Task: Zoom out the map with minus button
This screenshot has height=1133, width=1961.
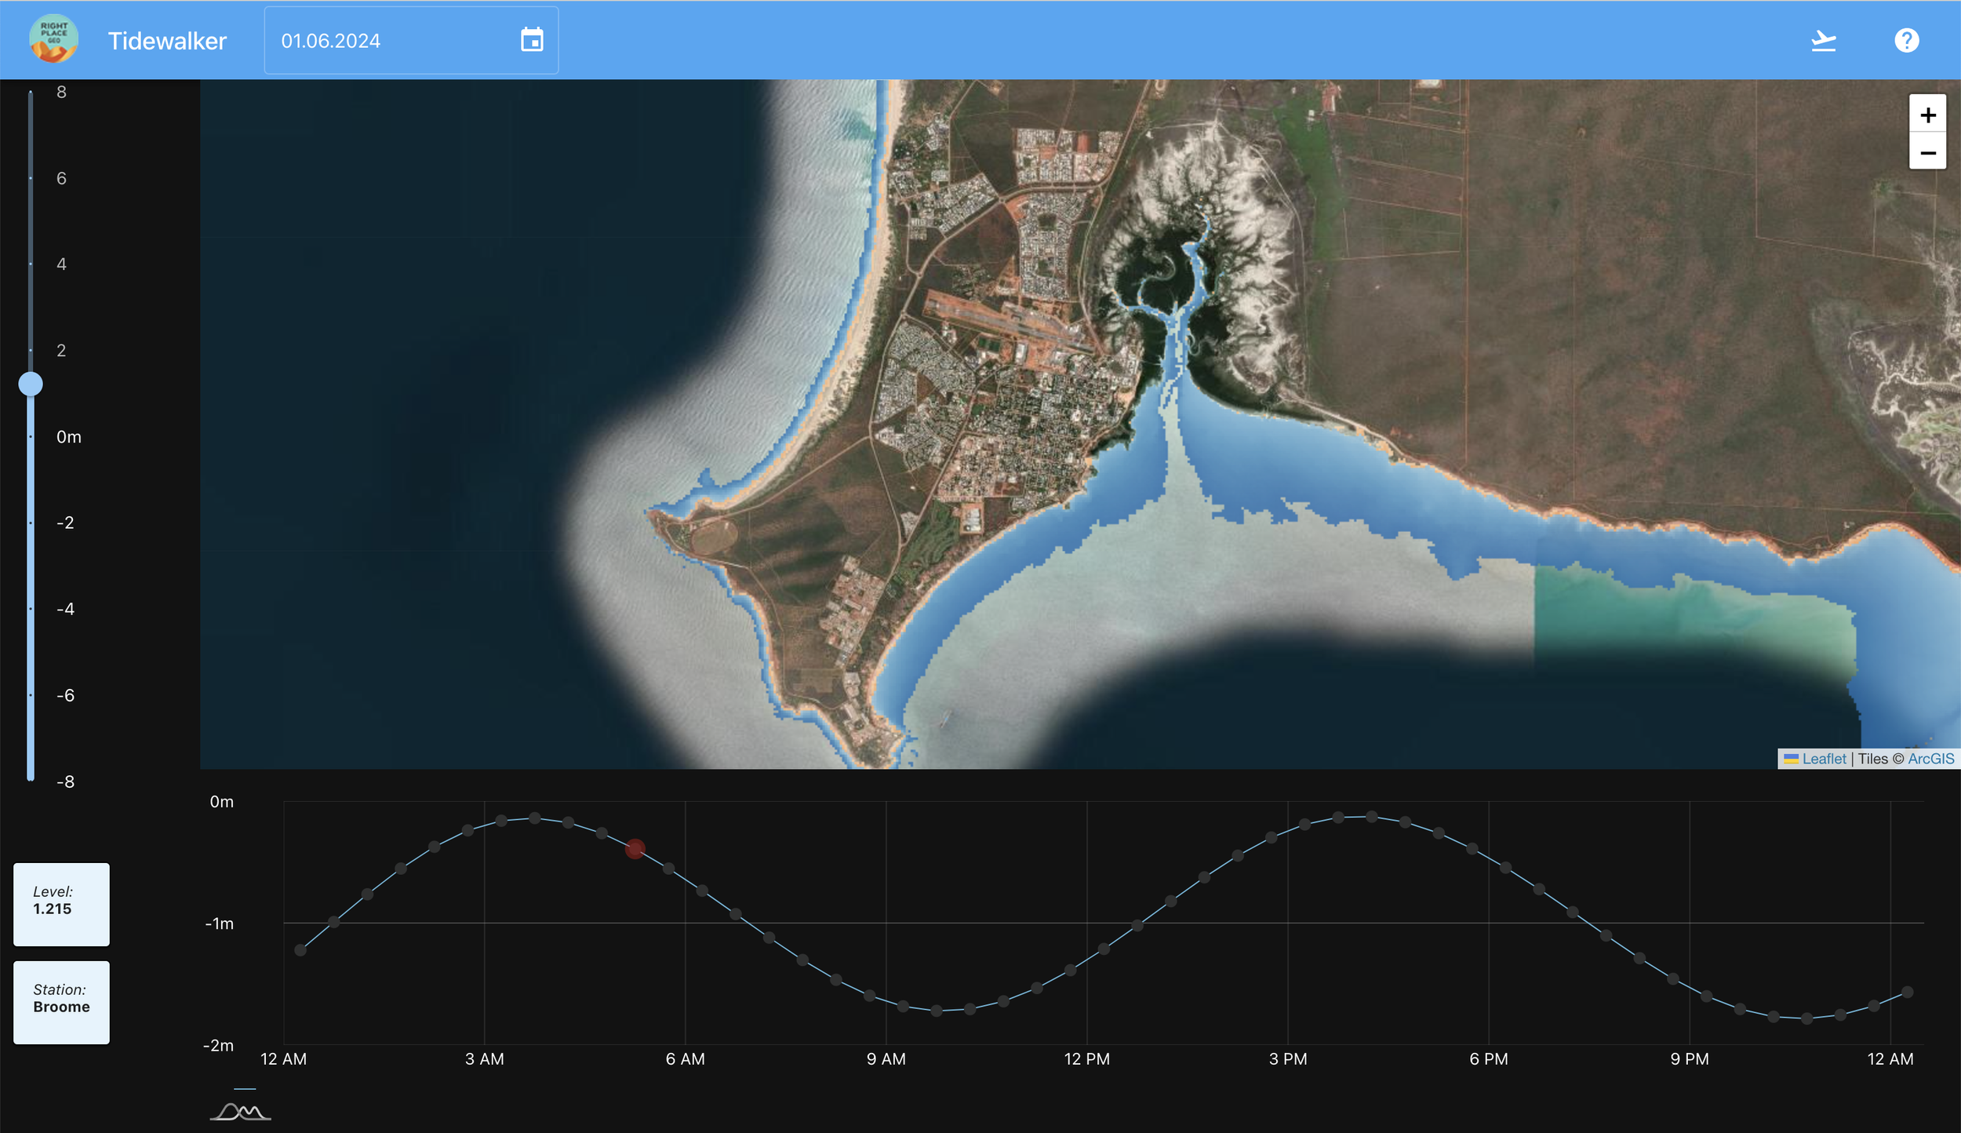Action: click(1927, 152)
